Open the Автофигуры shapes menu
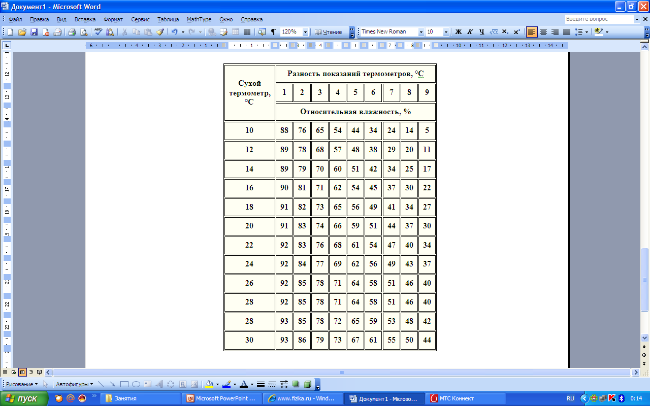650x406 pixels. pos(75,384)
